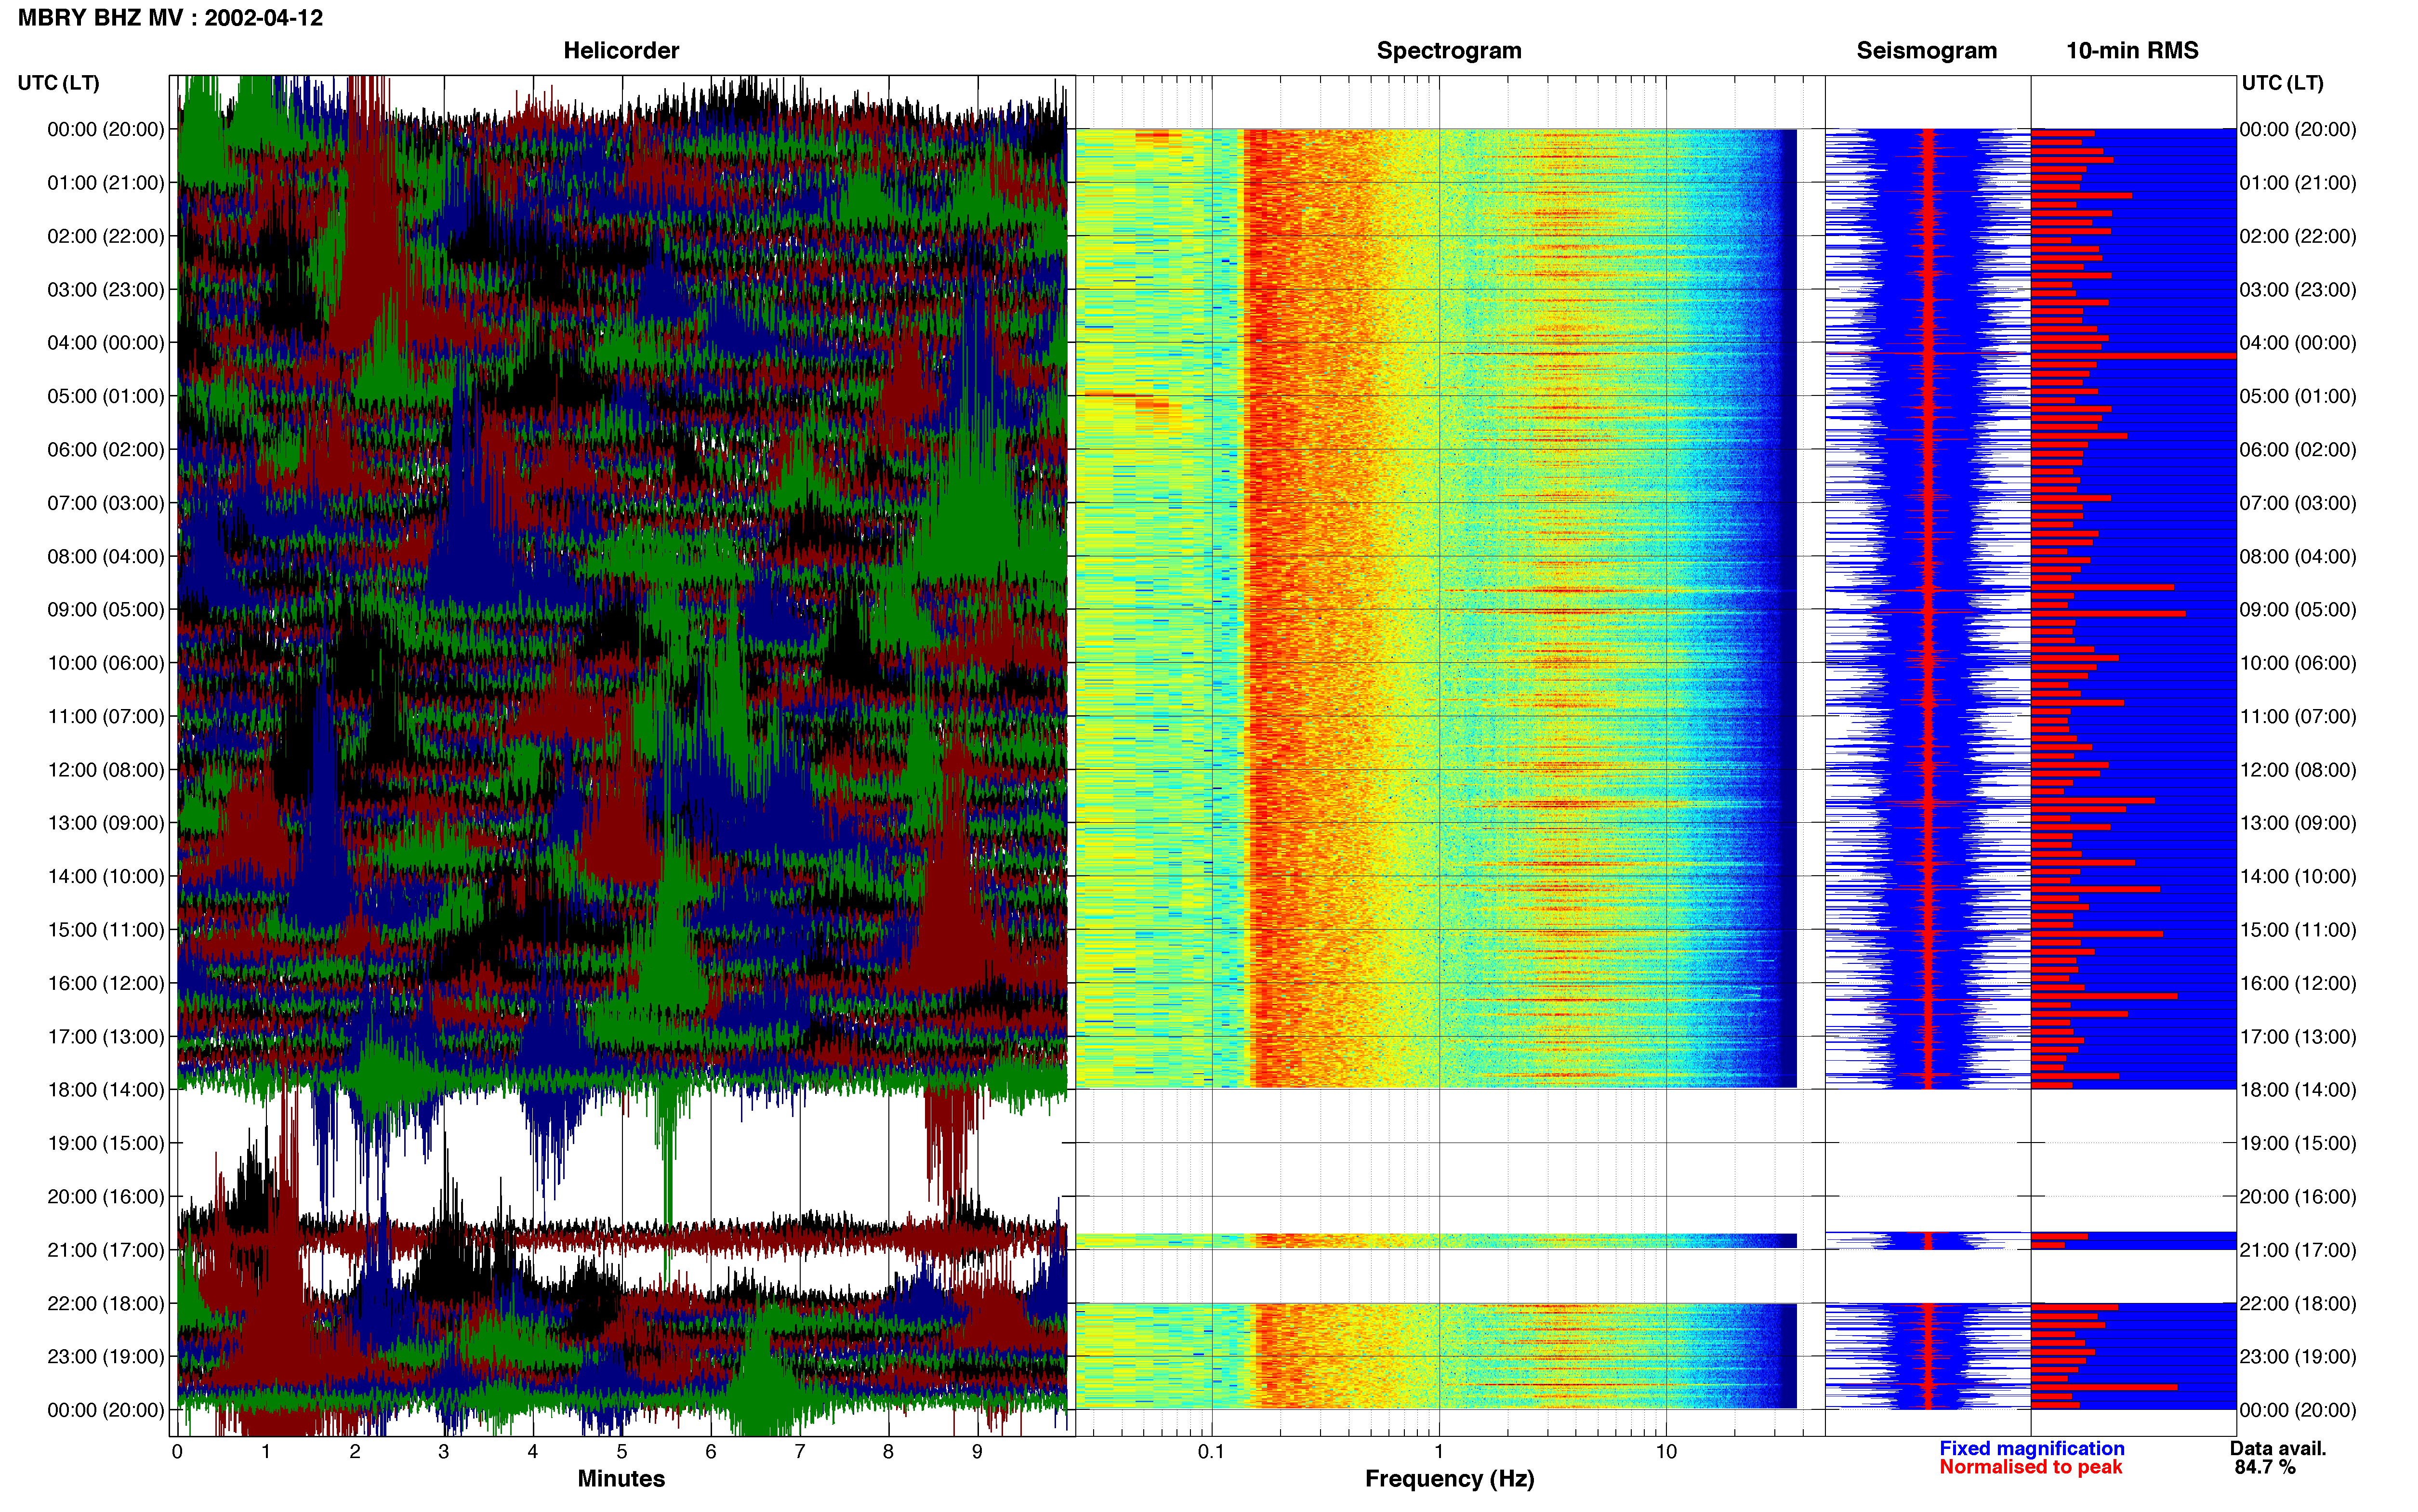
Task: Click left-axis time label 23:00 (19:00)
Action: tap(106, 1357)
